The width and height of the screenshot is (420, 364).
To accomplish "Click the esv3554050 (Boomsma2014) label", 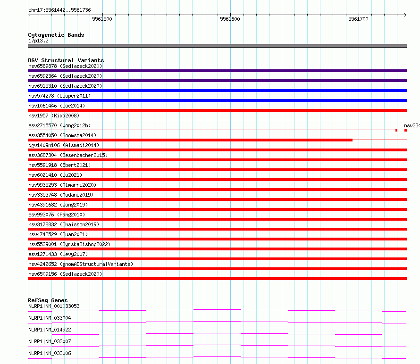I will [62, 135].
